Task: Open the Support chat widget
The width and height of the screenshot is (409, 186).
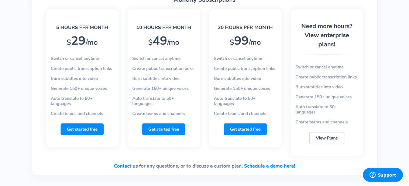Action: (x=383, y=175)
